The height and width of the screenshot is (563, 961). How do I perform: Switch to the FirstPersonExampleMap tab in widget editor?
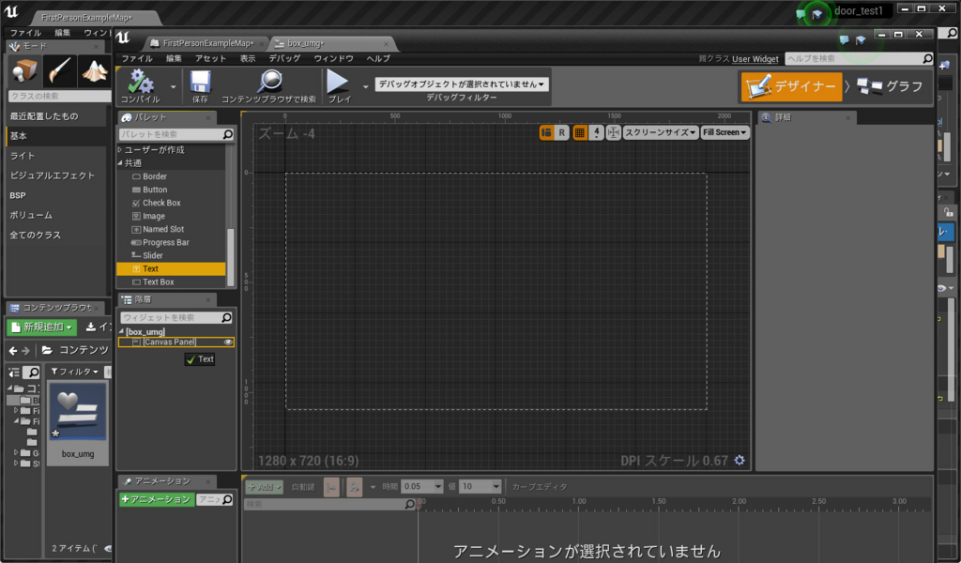(207, 43)
